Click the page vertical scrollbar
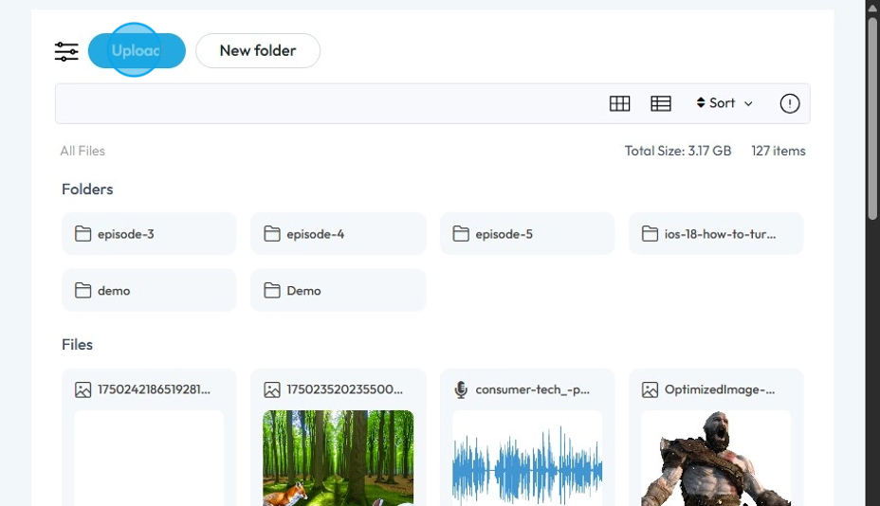The image size is (880, 506). click(x=872, y=117)
